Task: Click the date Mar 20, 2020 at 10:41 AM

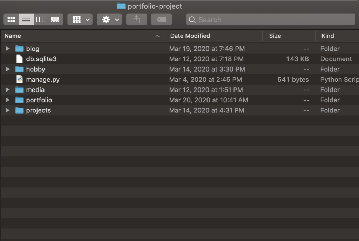Action: [x=209, y=100]
